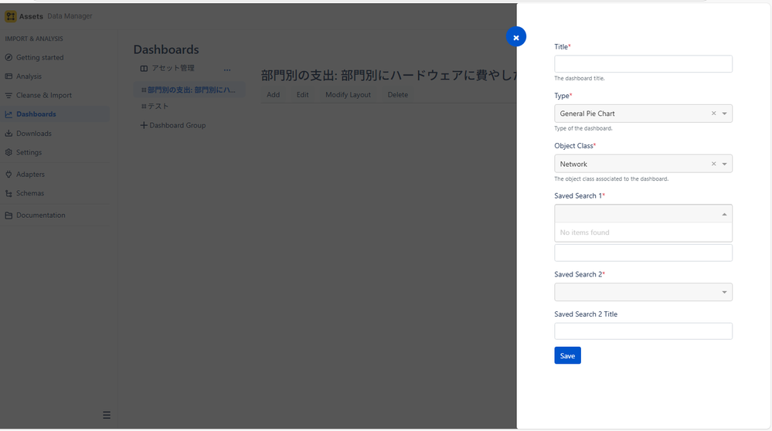The width and height of the screenshot is (772, 431).
Task: Click the Data Manager header text
Action: click(x=70, y=16)
